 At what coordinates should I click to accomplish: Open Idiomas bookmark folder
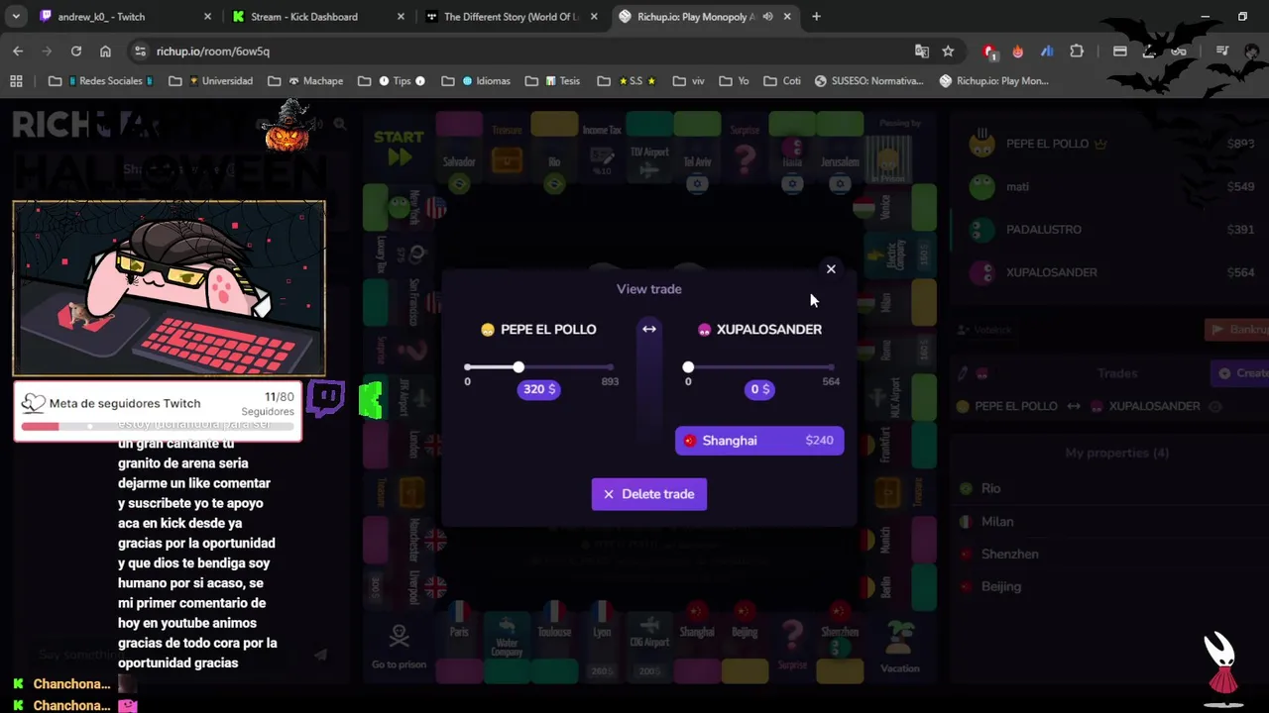tap(476, 81)
